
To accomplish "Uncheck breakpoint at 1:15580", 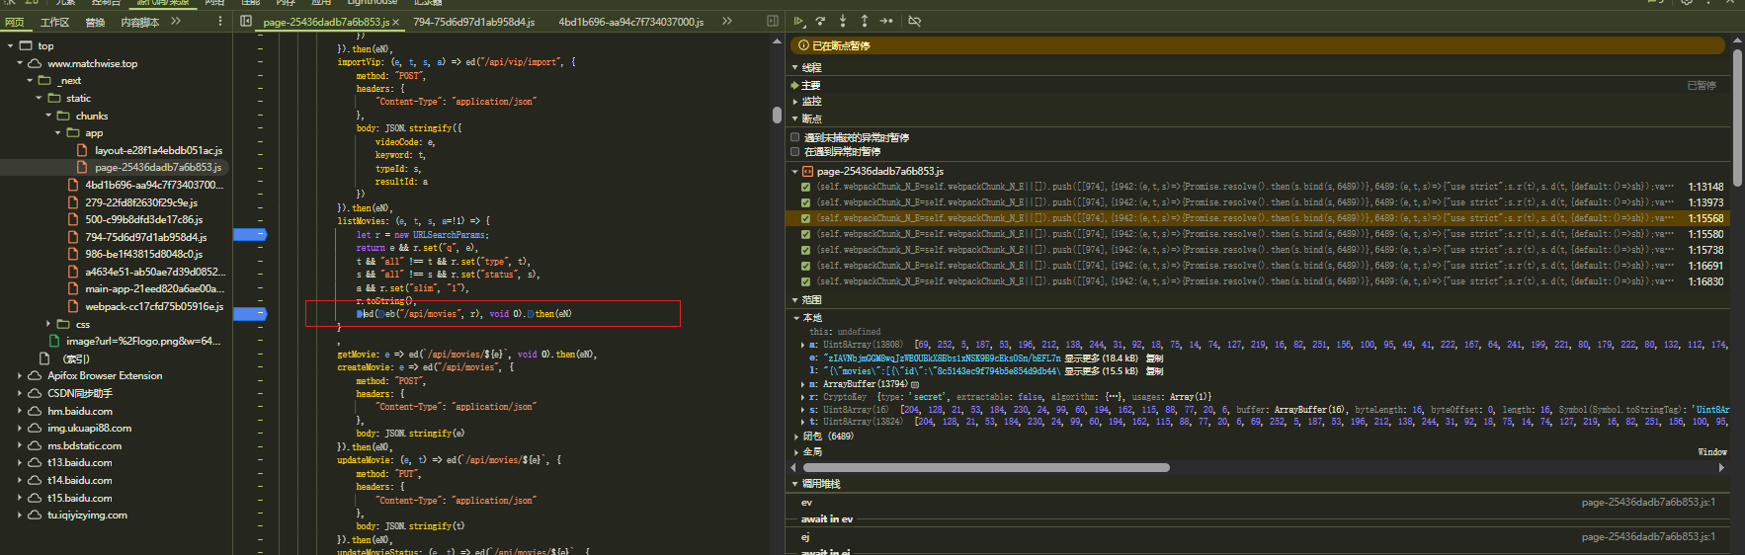I will tap(806, 234).
